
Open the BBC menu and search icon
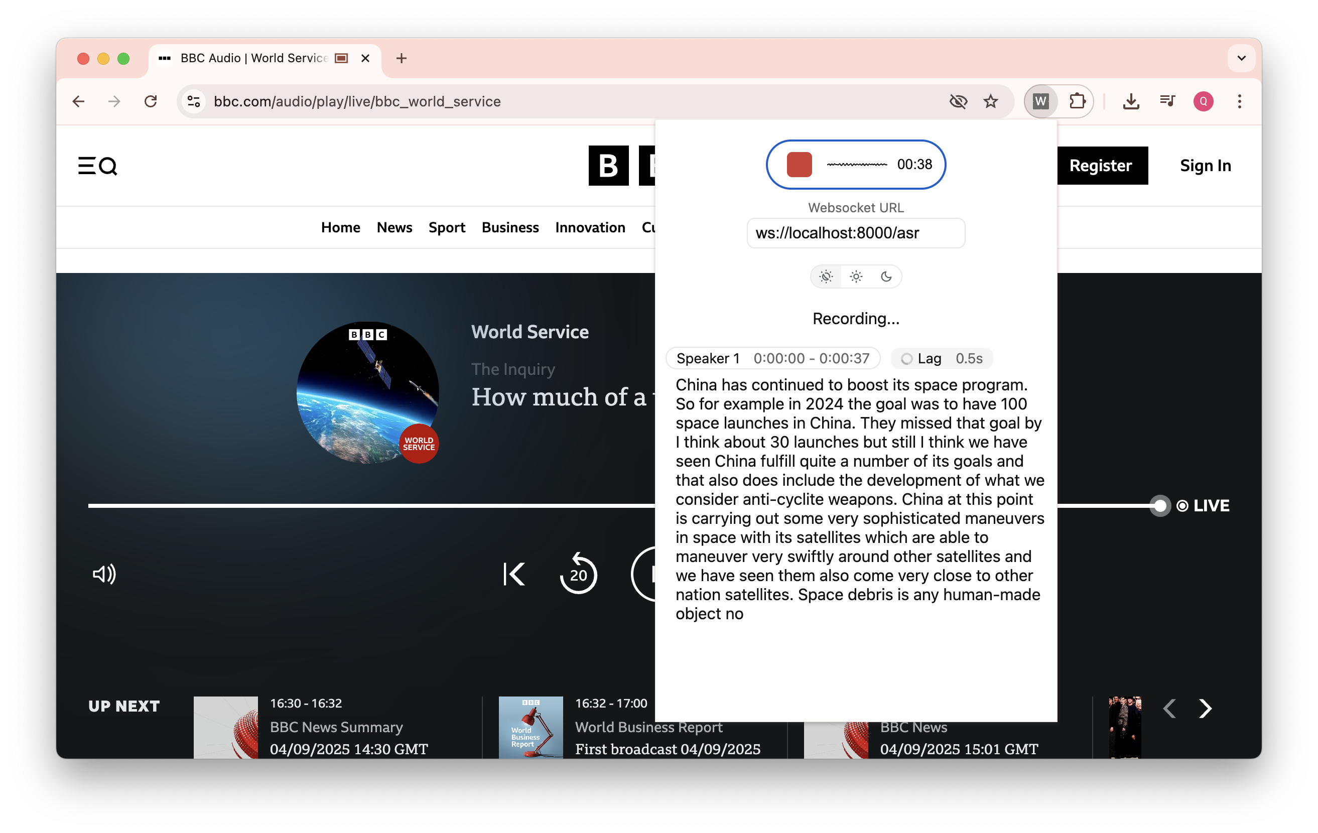point(97,165)
